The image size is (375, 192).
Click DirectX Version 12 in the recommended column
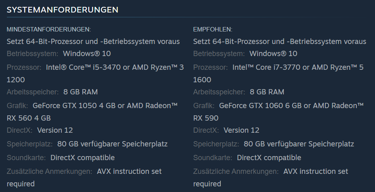click(x=241, y=130)
